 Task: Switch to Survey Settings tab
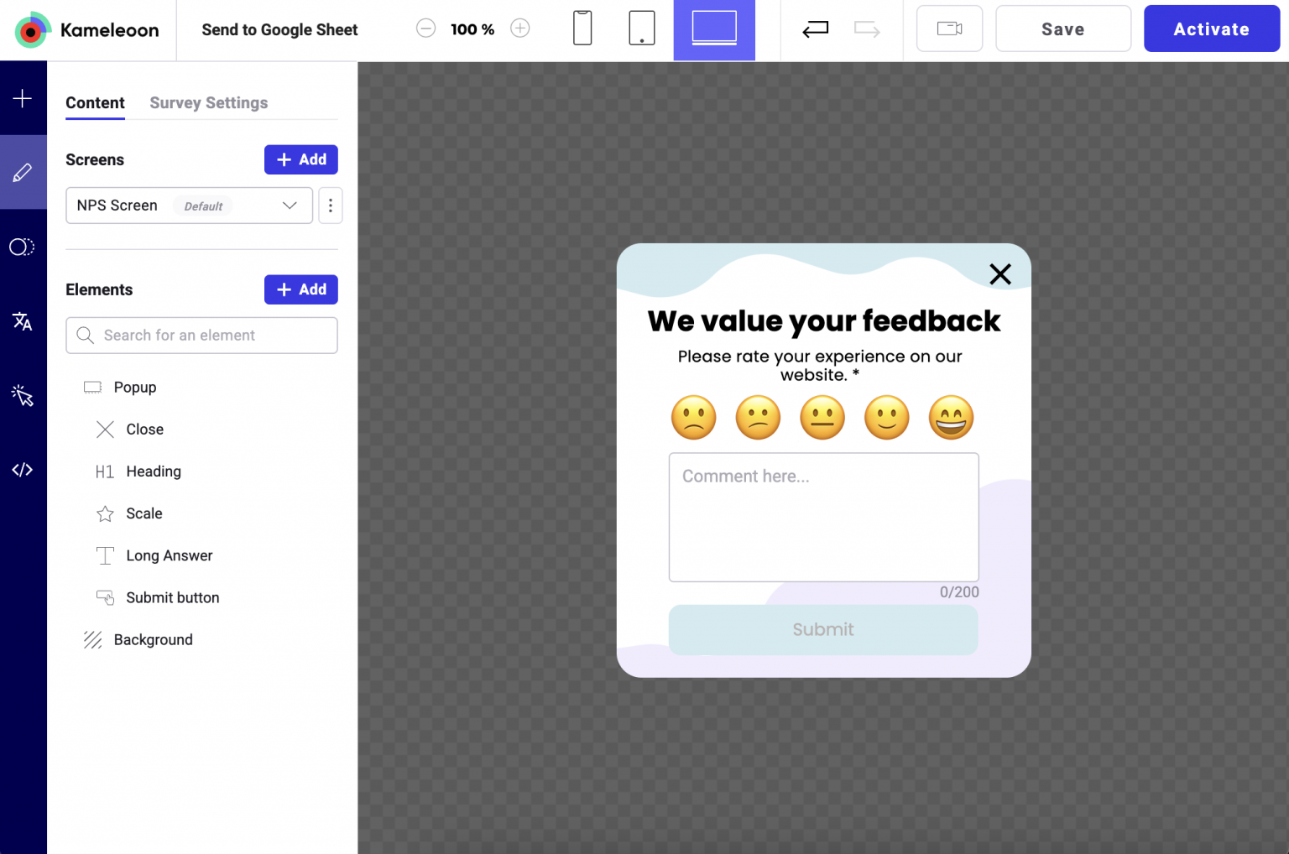(209, 102)
